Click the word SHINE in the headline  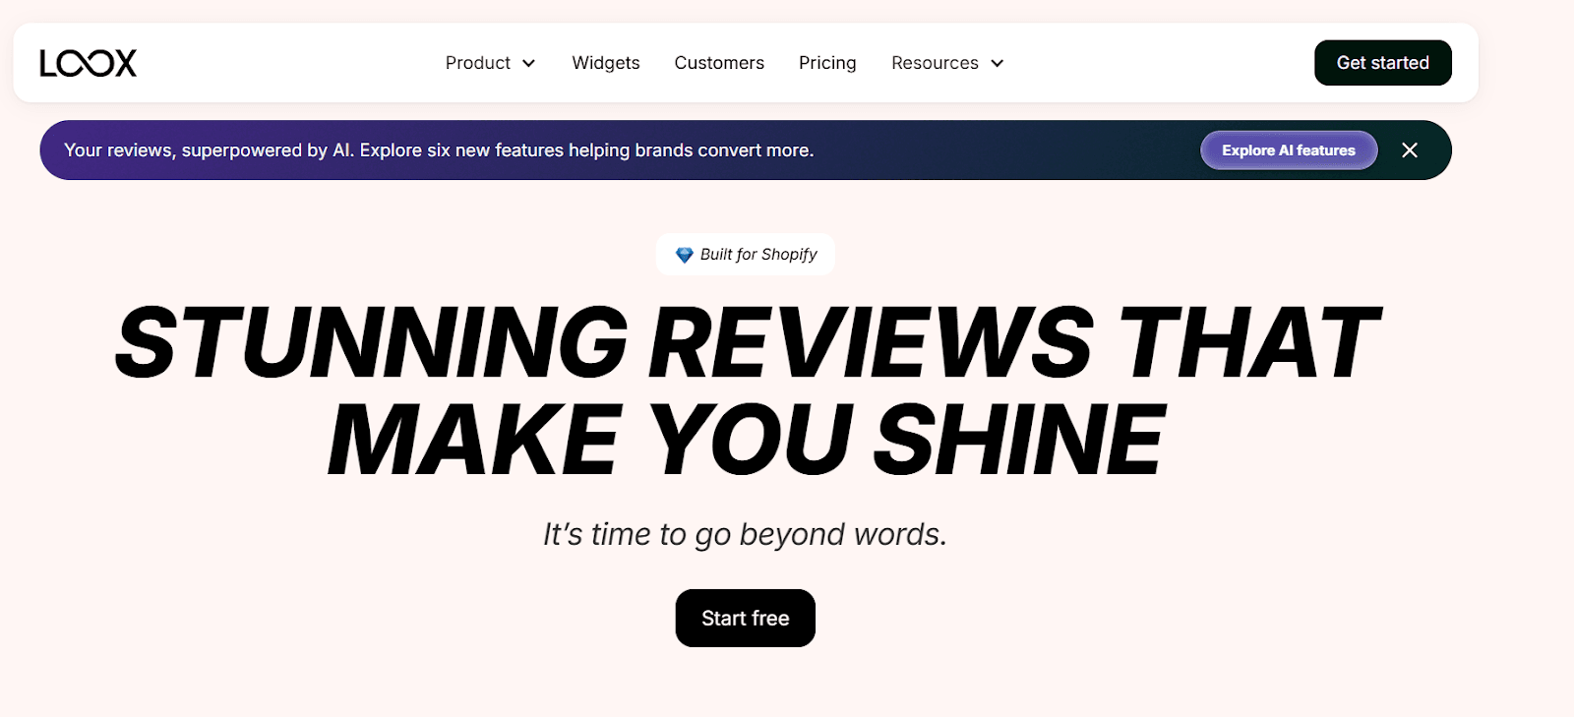click(1018, 440)
